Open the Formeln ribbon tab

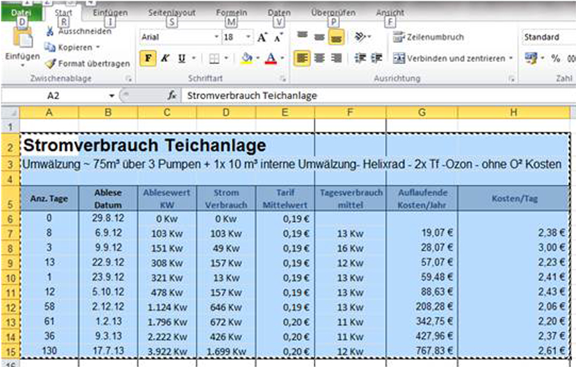point(231,13)
